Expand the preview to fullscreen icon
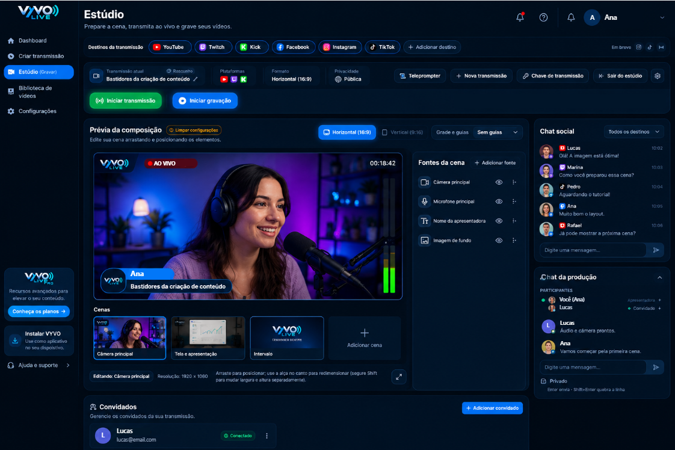This screenshot has height=450, width=675. click(x=399, y=377)
